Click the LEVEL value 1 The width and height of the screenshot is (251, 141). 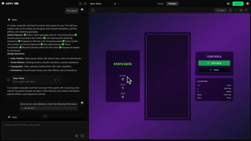[x=123, y=88]
